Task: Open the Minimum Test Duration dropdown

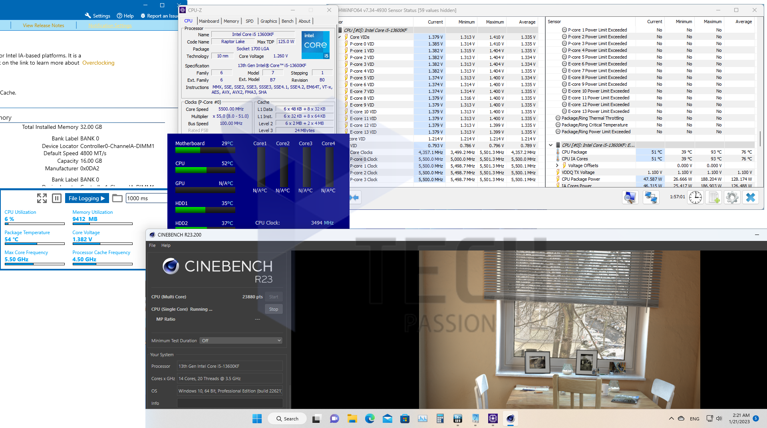Action: [241, 341]
